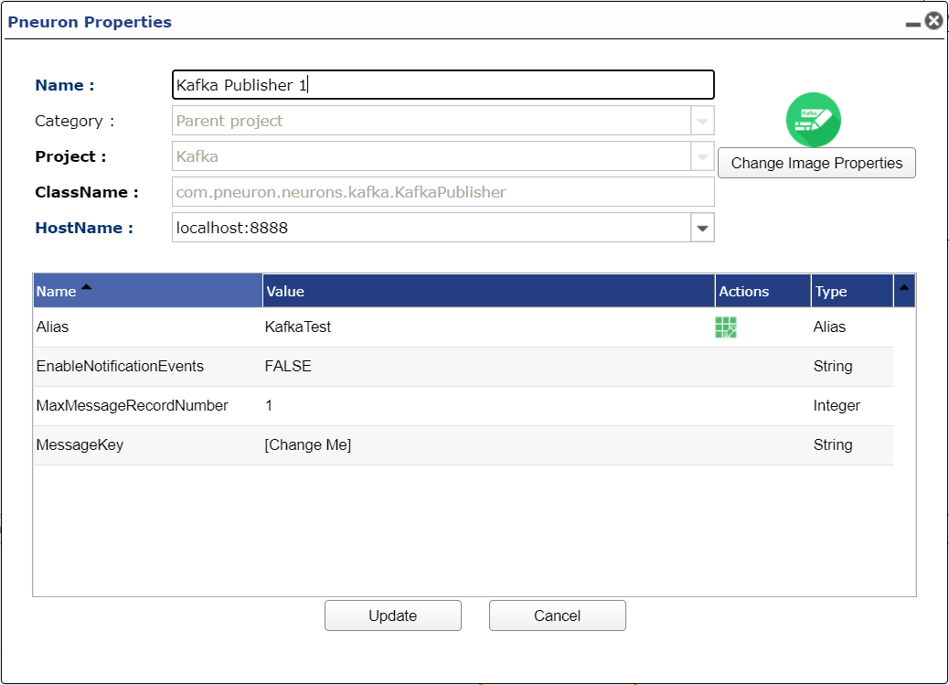
Task: Click the Project field showing Kafka
Action: point(432,157)
